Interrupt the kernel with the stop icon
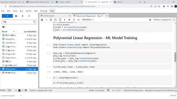 [69, 20]
